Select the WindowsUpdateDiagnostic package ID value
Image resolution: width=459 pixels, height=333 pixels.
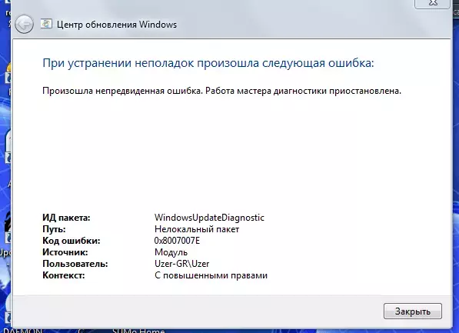point(209,218)
